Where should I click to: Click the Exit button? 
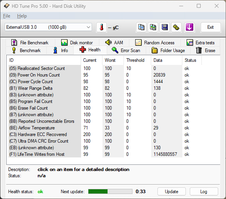[210, 27]
